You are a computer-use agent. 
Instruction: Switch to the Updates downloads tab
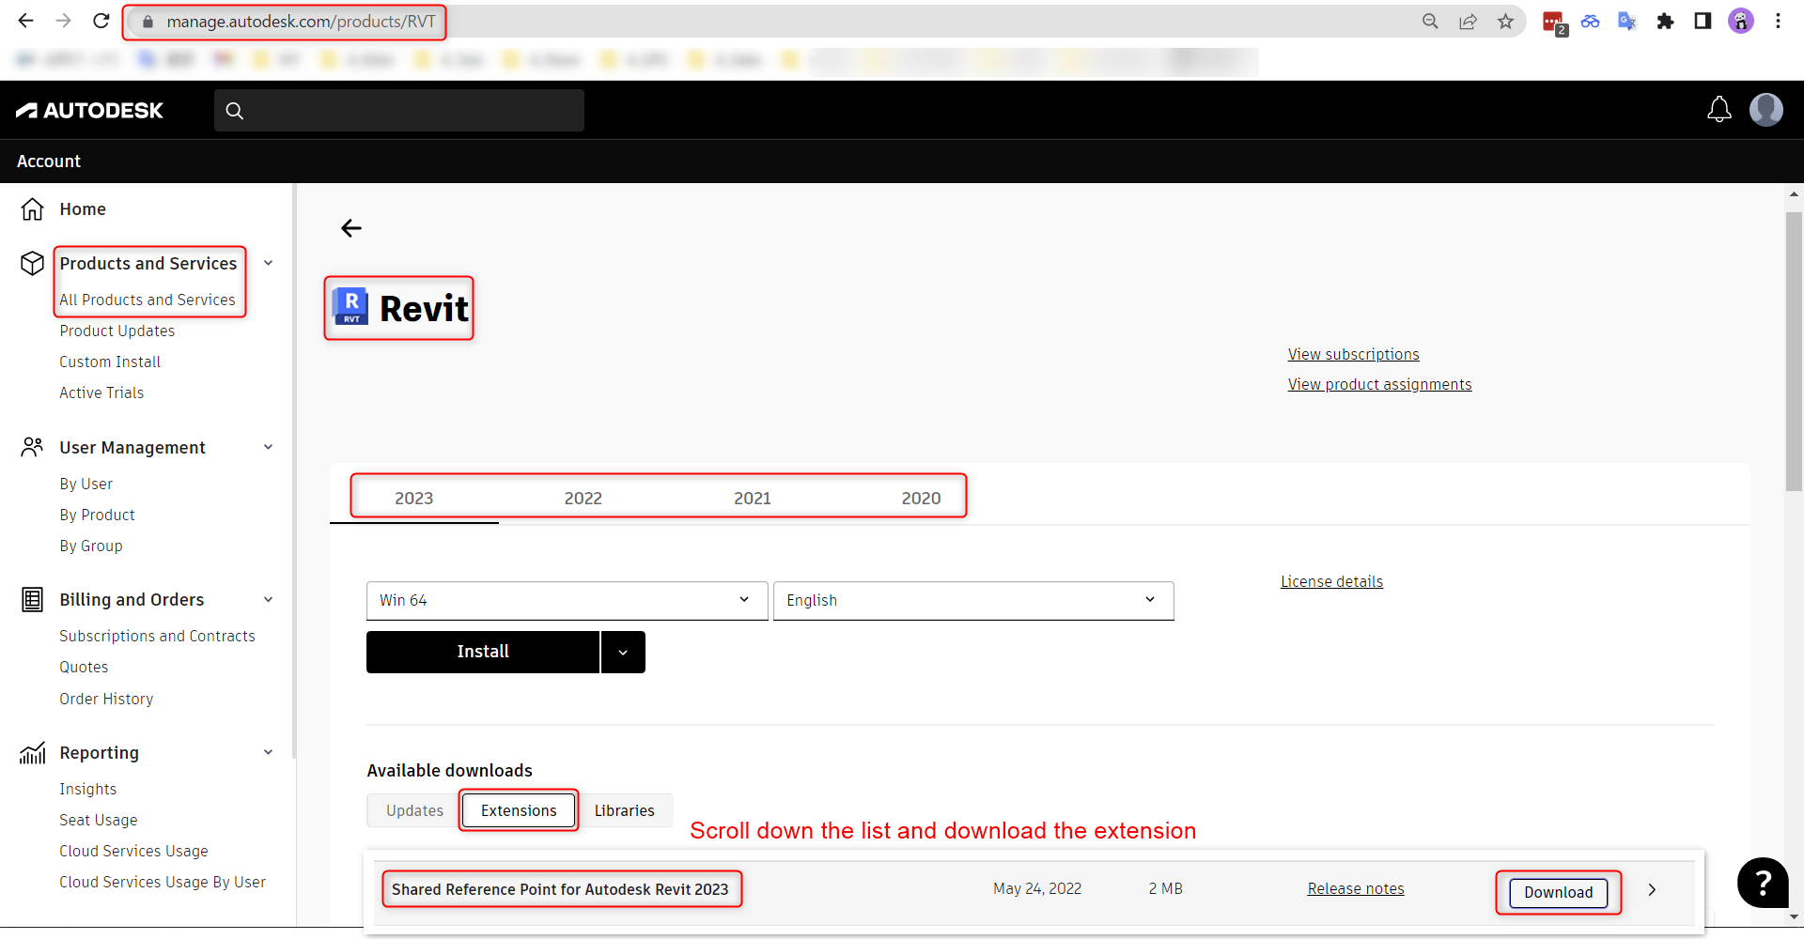tap(414, 810)
